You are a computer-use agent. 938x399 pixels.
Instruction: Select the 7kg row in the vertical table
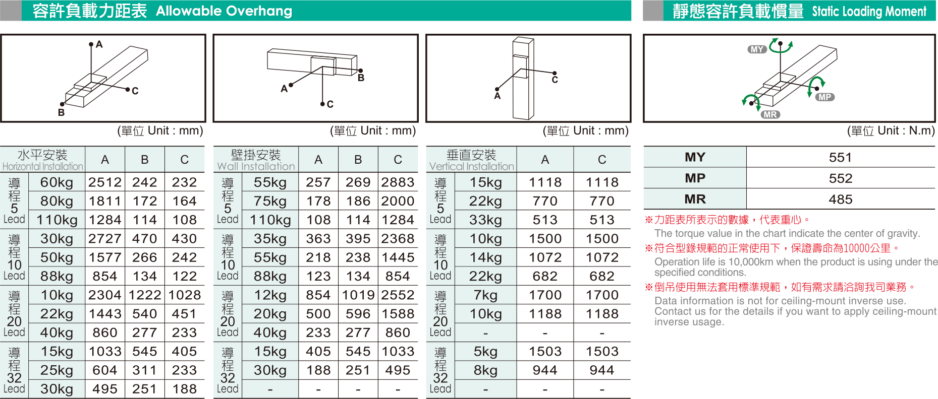(485, 295)
